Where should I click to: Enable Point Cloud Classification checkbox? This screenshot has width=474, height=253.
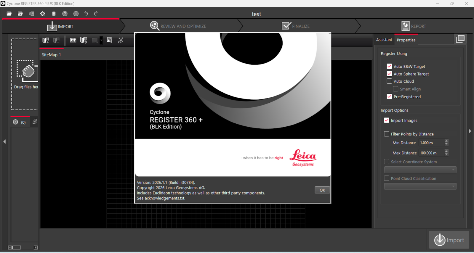387,178
